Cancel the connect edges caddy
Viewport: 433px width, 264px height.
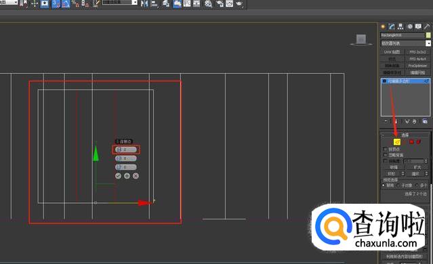136,176
